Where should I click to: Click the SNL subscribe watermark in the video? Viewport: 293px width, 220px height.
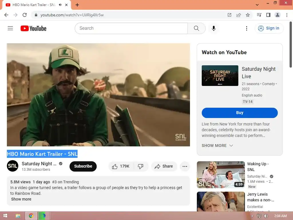181,137
